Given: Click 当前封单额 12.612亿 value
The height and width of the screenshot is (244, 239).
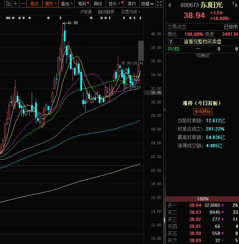Looking at the screenshot, I should [215, 120].
